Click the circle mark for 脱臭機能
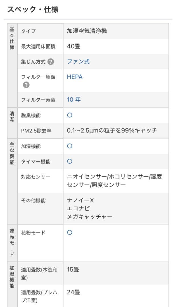This screenshot has width=176, height=307. (70, 115)
